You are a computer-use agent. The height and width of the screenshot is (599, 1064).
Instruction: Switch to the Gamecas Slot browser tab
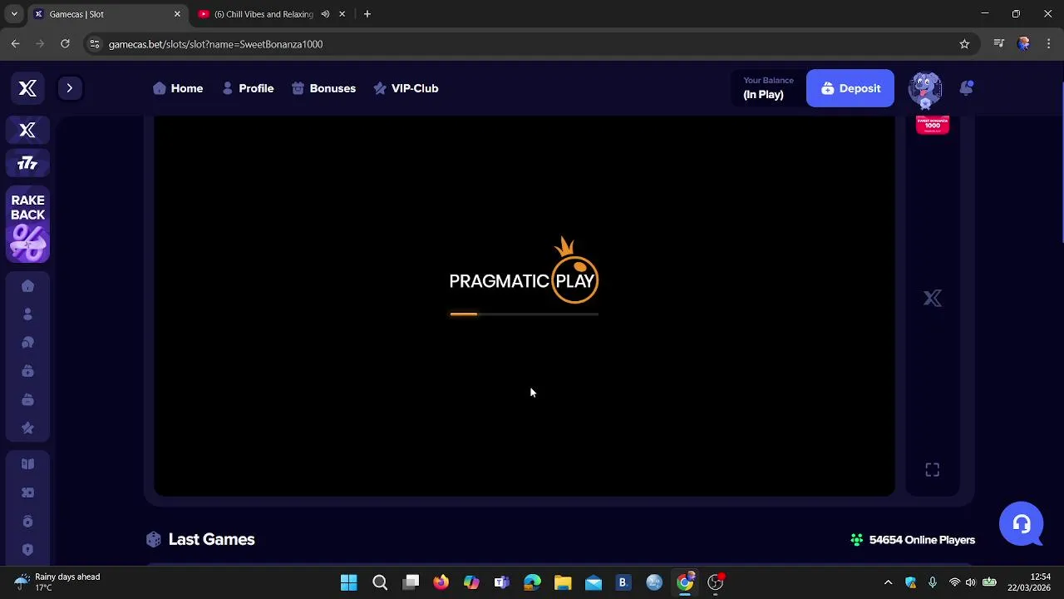pos(108,14)
